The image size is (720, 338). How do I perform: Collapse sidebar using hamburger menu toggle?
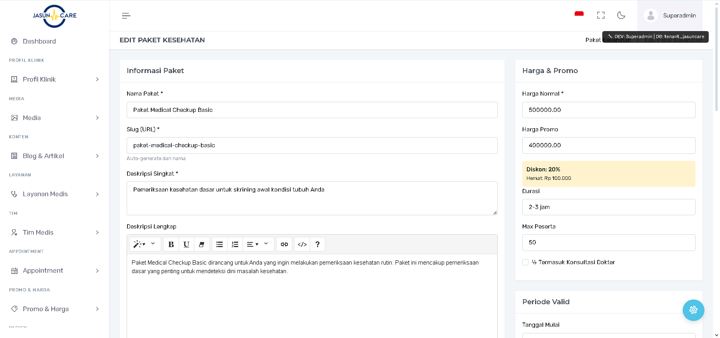(x=126, y=16)
